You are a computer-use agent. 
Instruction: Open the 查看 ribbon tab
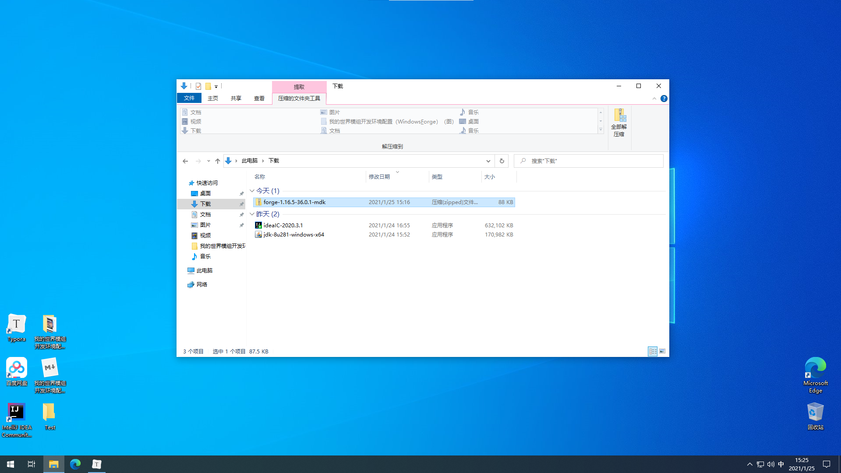(259, 99)
